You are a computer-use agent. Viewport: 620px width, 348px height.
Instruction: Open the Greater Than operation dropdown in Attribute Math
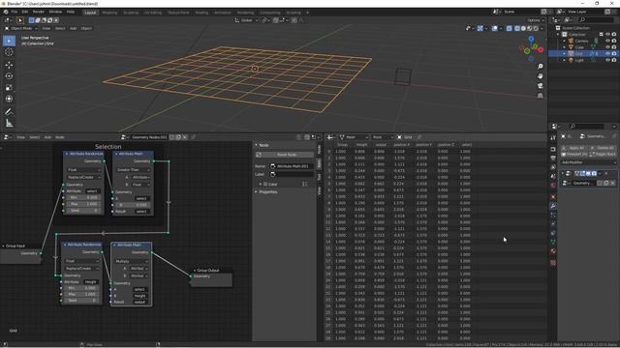click(x=134, y=170)
